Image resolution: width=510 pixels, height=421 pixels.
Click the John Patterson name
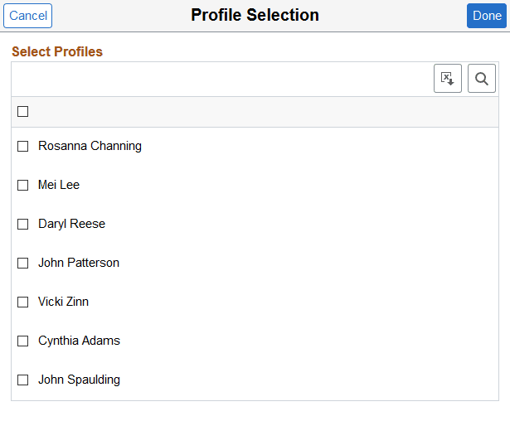point(79,263)
